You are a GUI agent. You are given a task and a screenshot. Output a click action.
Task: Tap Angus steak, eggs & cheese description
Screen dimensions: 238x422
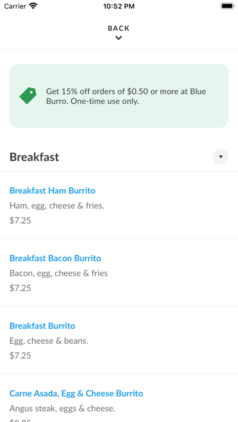click(x=63, y=408)
